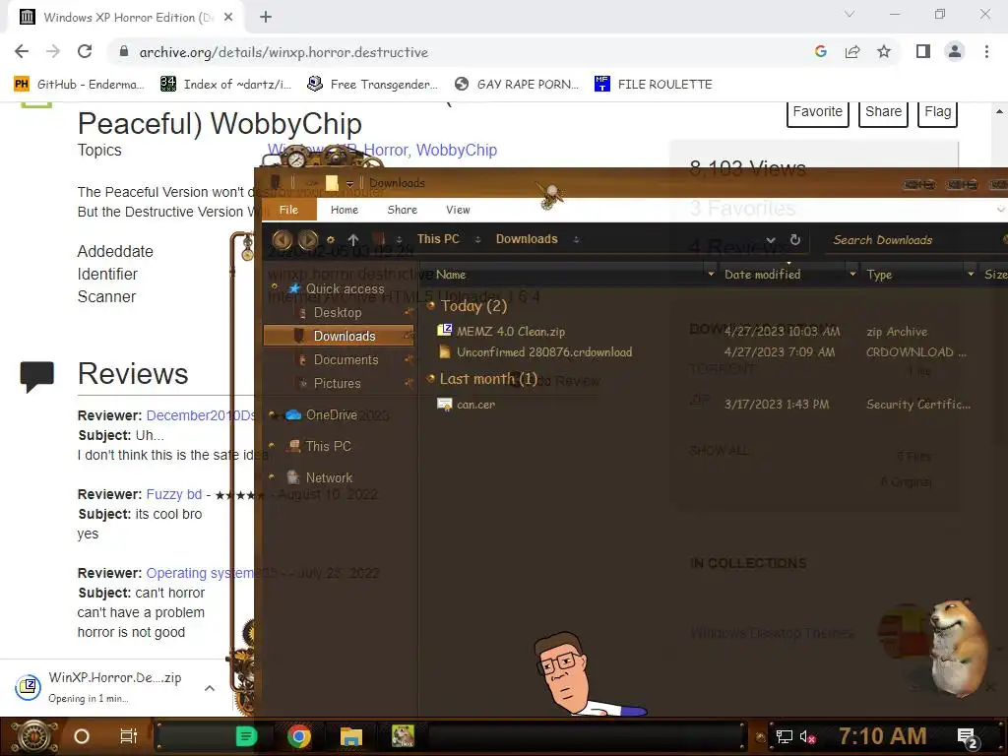Screen dimensions: 1008x756
Task: Open Chrome side panel
Action: pyautogui.click(x=923, y=51)
